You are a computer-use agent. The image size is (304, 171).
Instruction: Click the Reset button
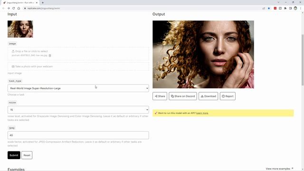click(27, 155)
